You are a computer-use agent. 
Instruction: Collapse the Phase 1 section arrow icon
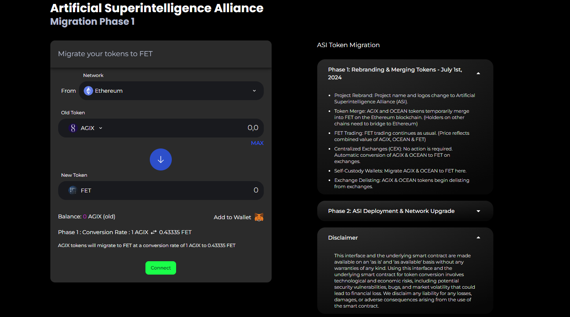[x=478, y=73]
